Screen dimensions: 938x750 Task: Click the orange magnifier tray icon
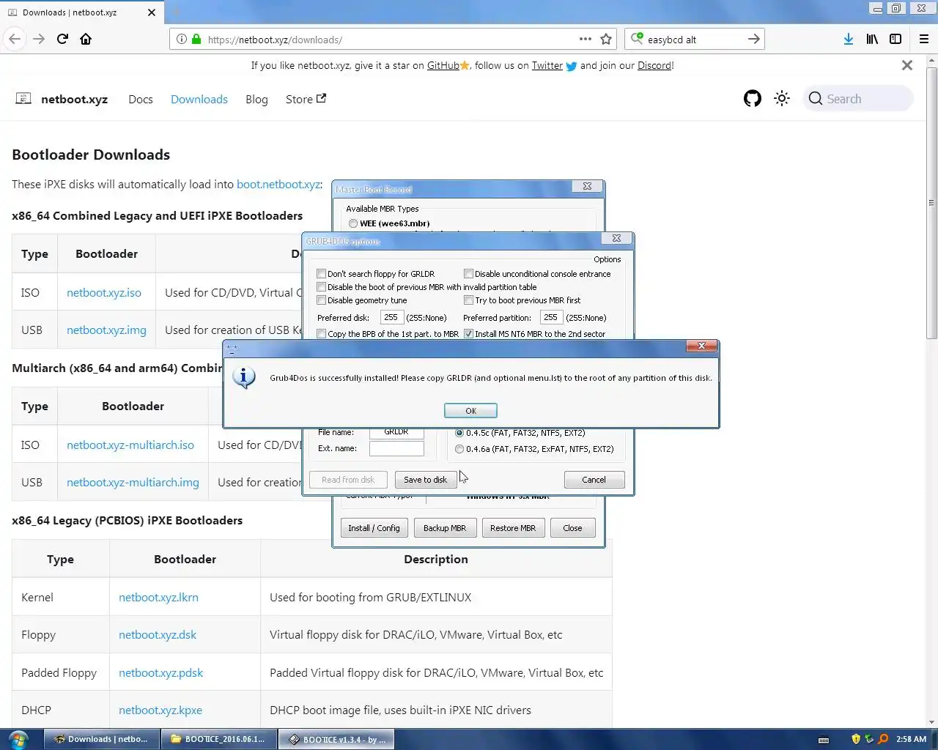point(883,739)
